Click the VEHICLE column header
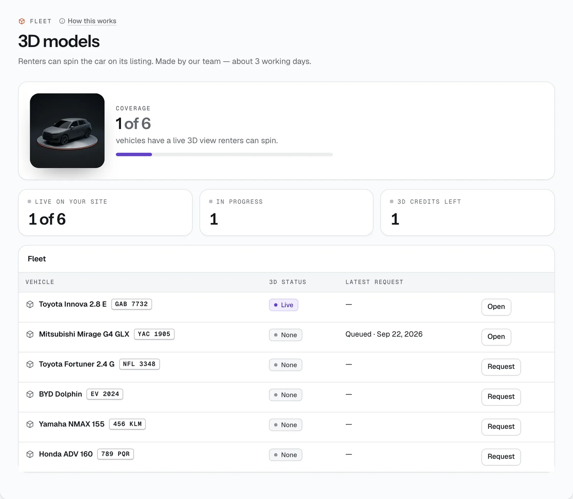Screen dimensions: 573x499 [40, 282]
